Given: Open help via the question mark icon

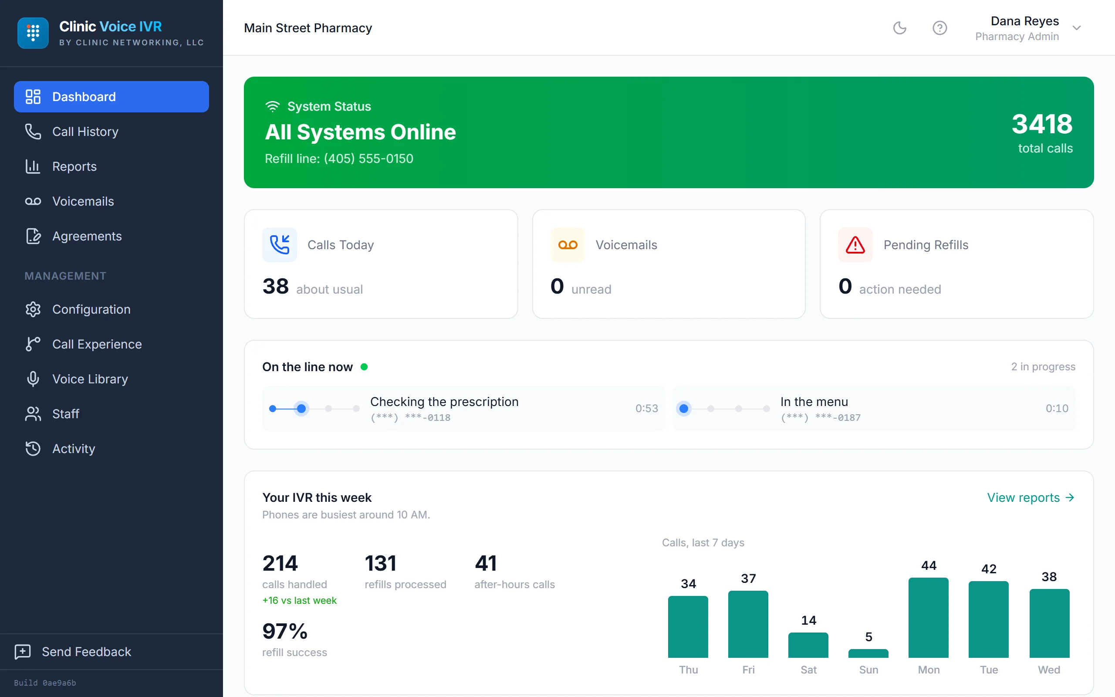Looking at the screenshot, I should [x=939, y=28].
